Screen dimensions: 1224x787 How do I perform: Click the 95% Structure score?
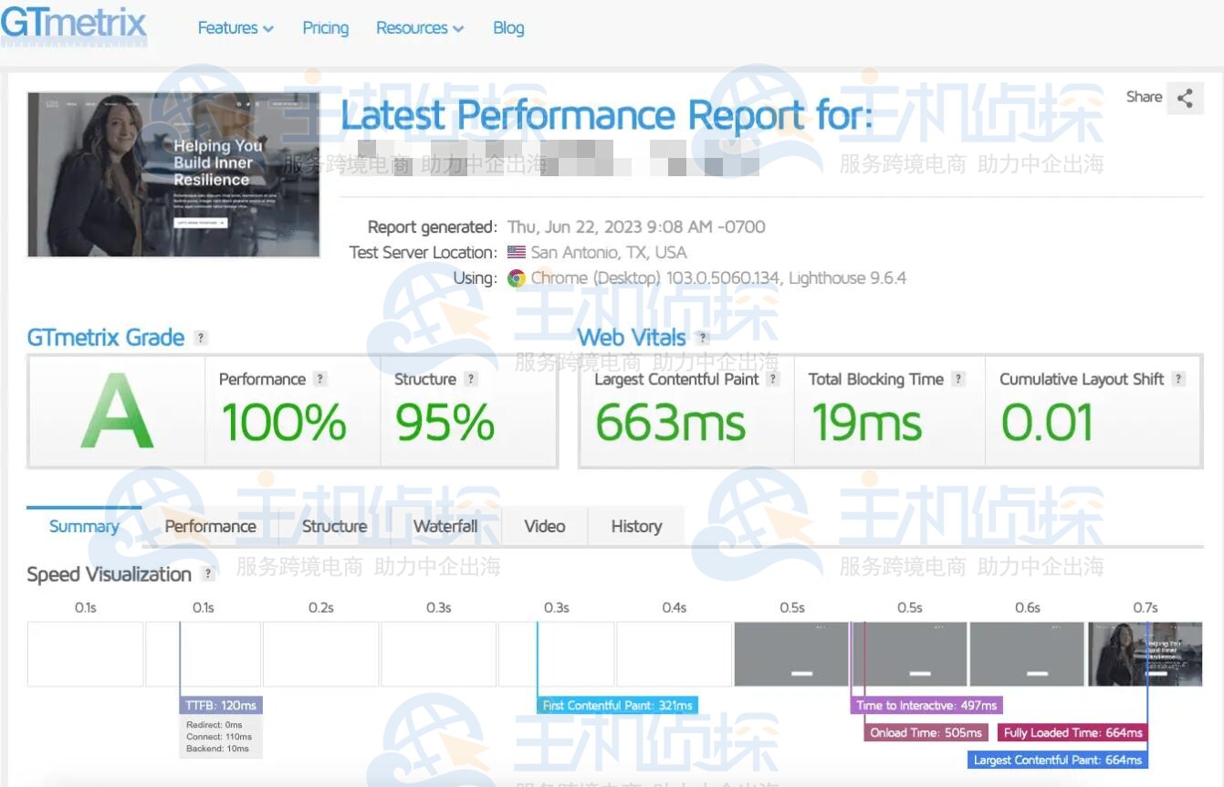click(x=445, y=423)
